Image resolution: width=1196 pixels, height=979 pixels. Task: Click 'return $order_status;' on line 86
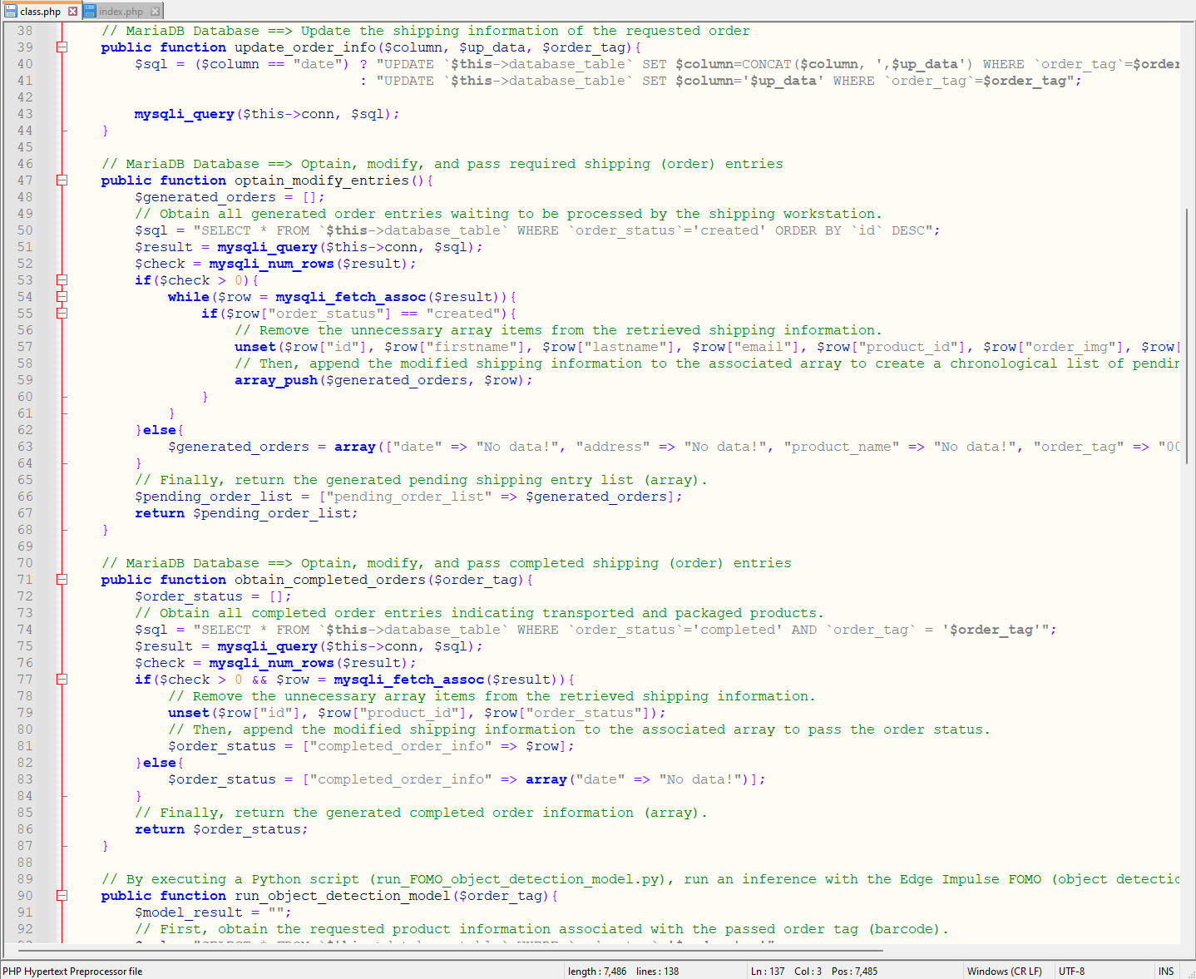(221, 829)
